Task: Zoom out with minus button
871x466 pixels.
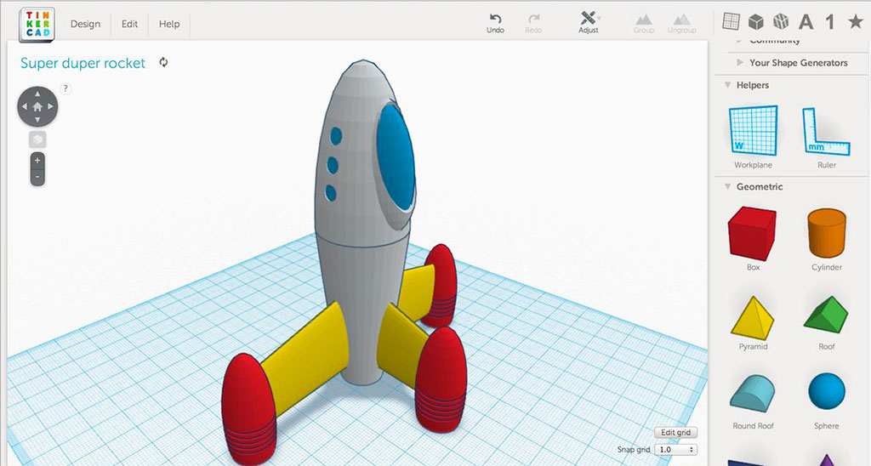Action: point(37,177)
